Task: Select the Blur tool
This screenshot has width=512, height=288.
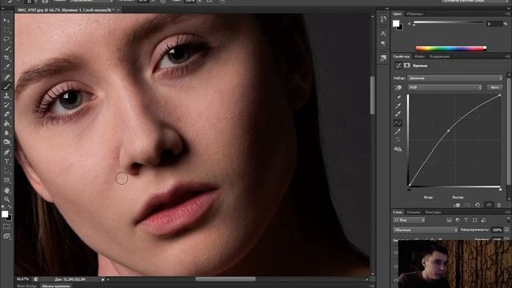Action: pyautogui.click(x=6, y=133)
